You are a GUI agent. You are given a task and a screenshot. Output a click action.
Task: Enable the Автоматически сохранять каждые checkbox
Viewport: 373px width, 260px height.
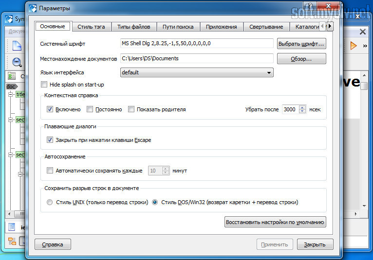50,171
